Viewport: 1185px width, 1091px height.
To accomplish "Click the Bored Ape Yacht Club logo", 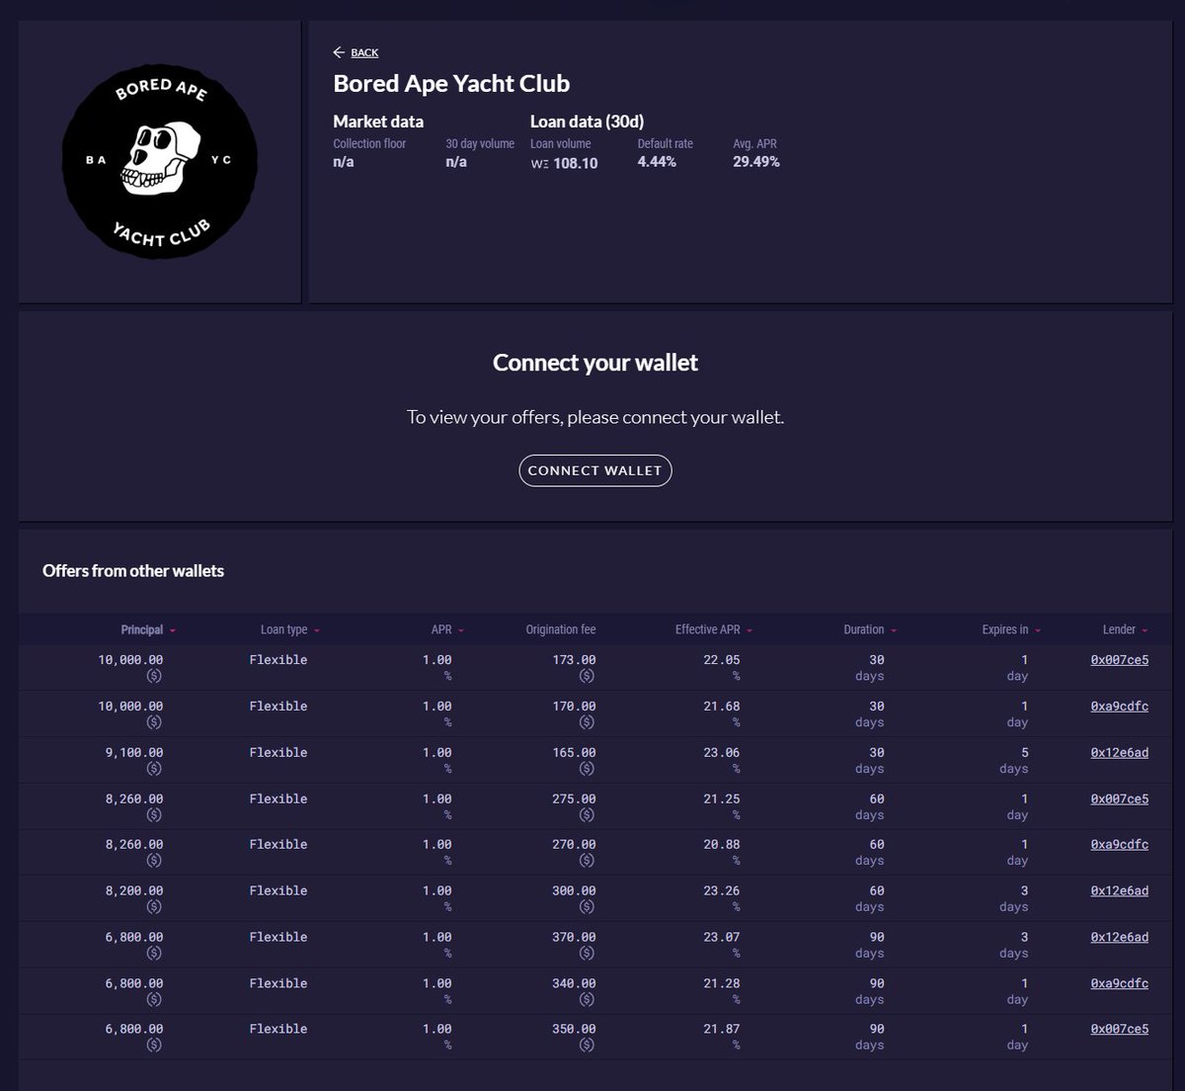I will (160, 163).
